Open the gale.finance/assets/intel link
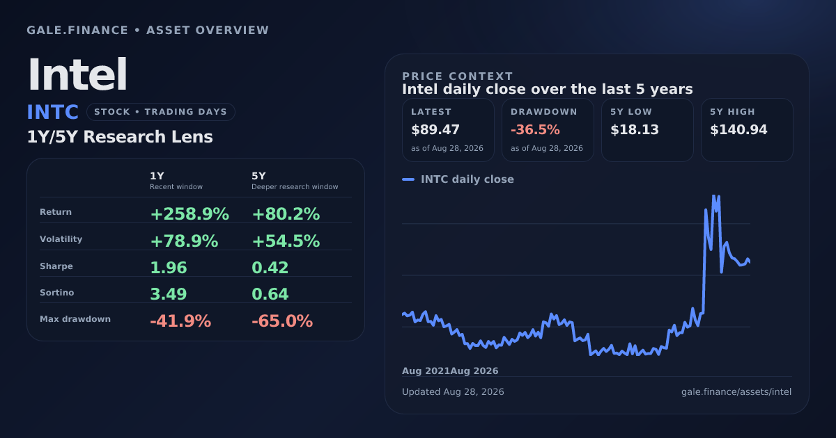The width and height of the screenshot is (836, 438). [736, 392]
